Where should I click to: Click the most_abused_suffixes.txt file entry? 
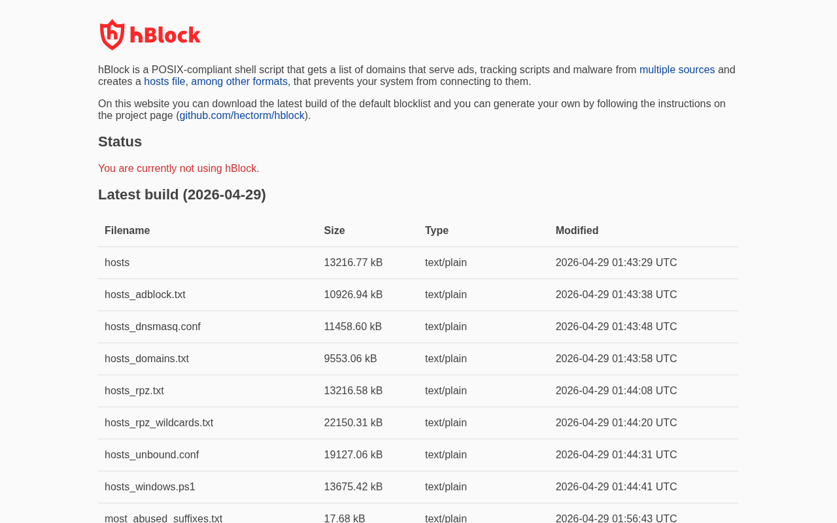(163, 518)
